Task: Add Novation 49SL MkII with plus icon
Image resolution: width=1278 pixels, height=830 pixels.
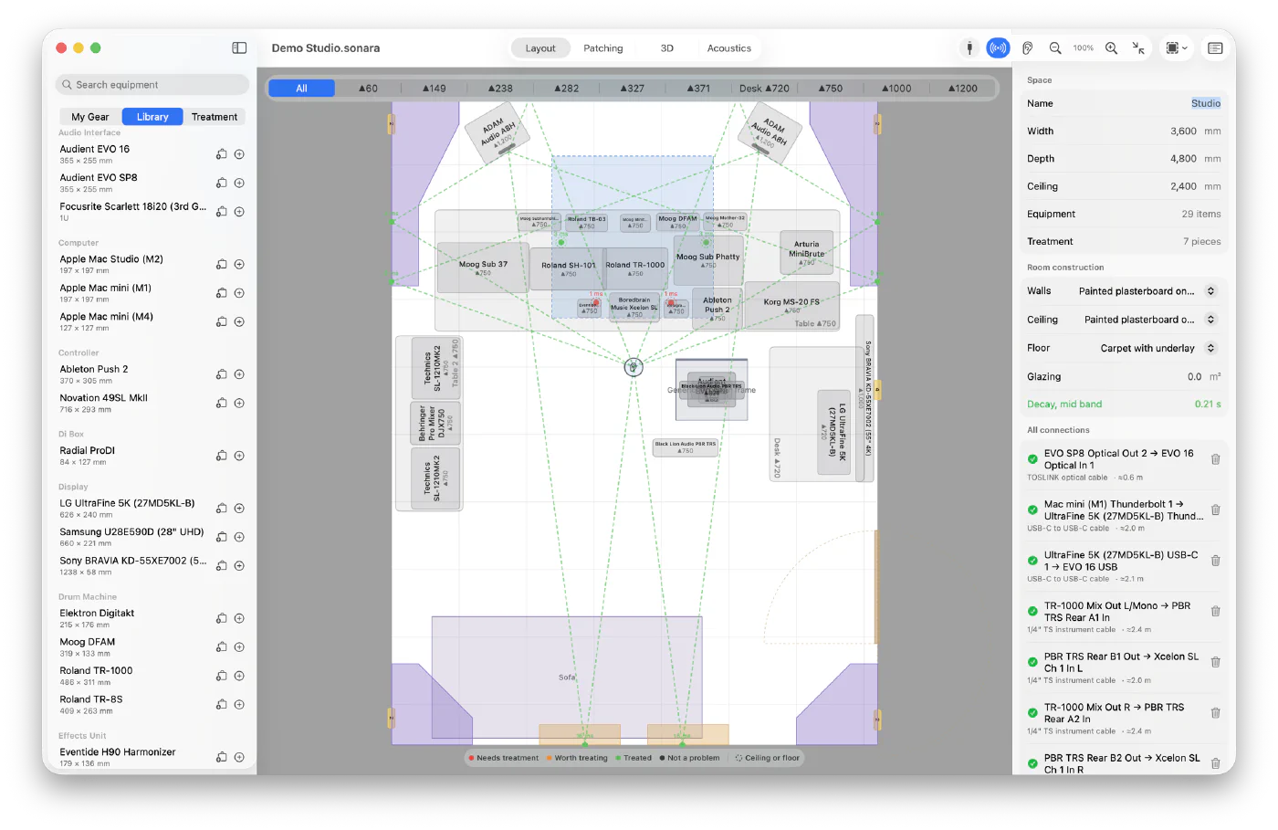Action: [x=239, y=404]
